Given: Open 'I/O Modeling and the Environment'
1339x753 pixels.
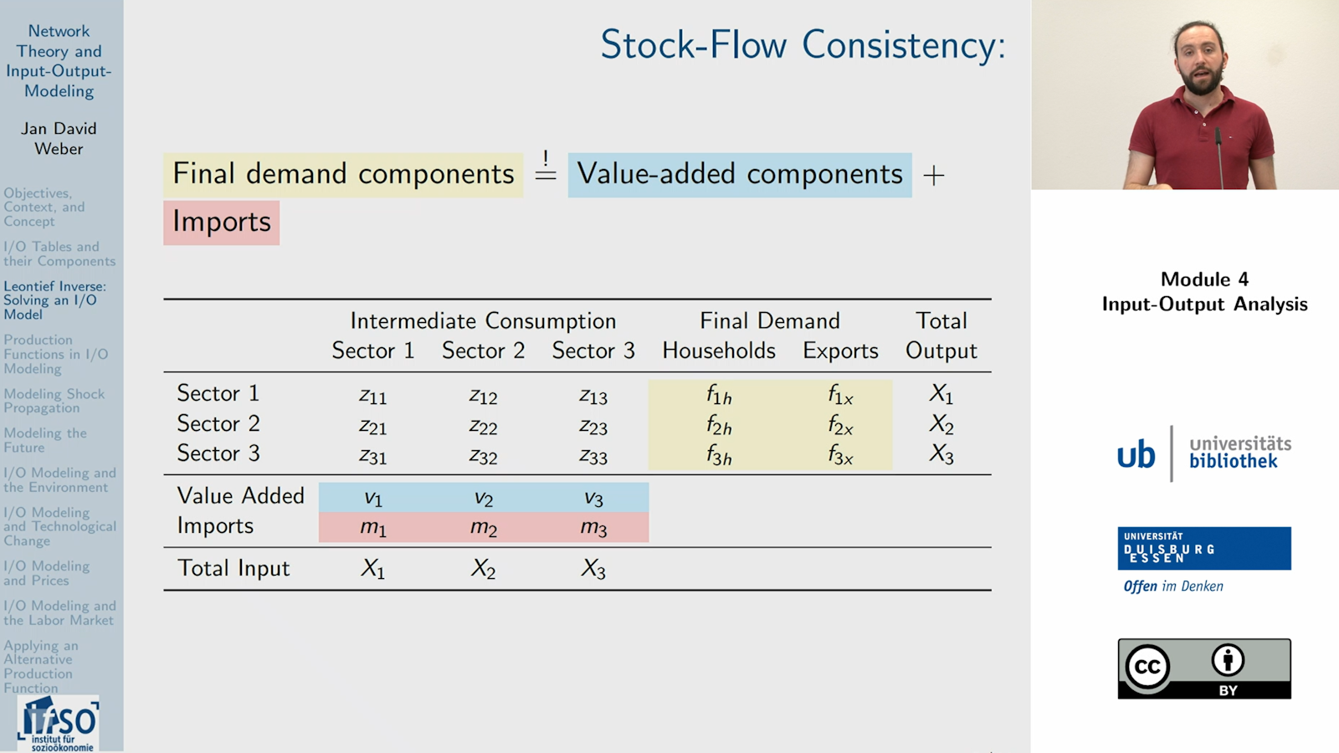Looking at the screenshot, I should pyautogui.click(x=59, y=479).
